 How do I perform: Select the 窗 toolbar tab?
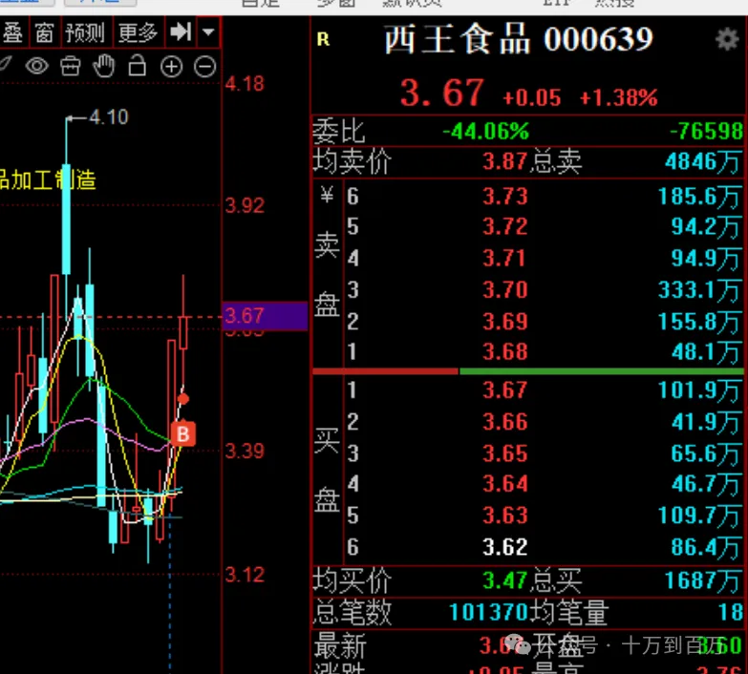click(44, 33)
